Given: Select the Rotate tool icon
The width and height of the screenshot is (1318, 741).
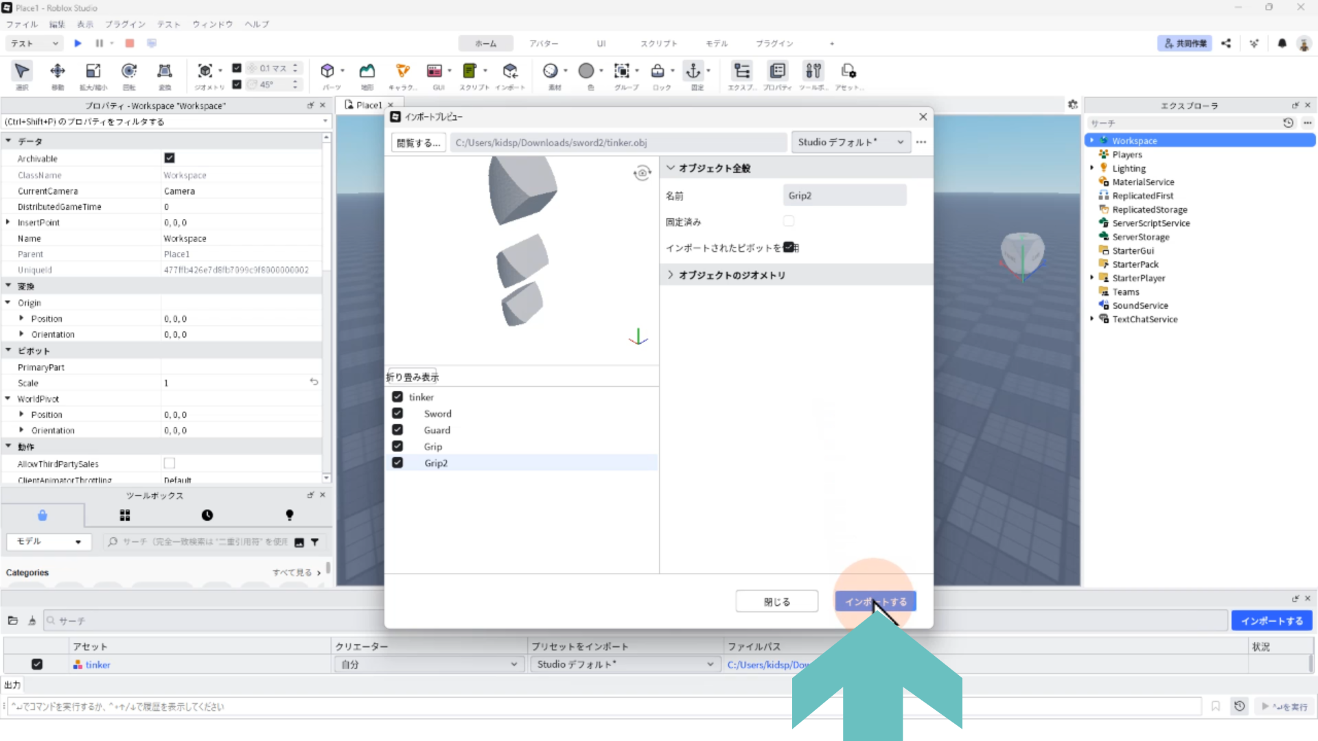Looking at the screenshot, I should coord(129,71).
